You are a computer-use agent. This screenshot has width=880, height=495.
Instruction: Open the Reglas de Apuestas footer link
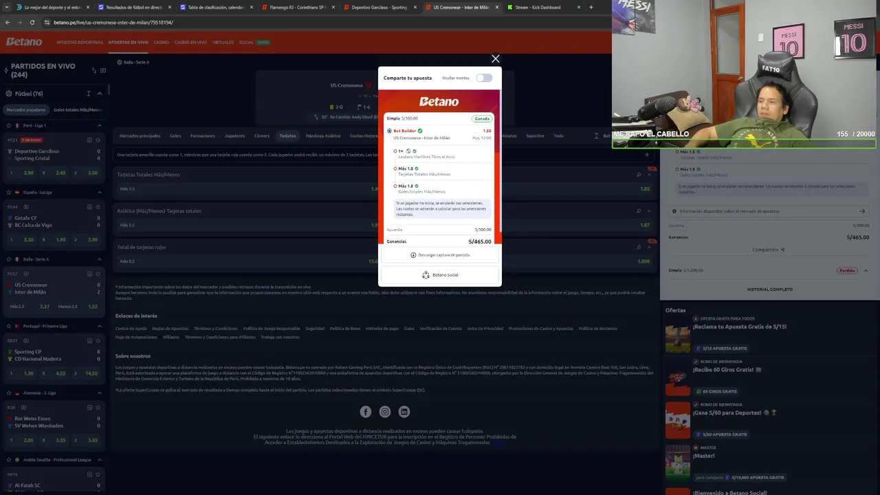(170, 329)
